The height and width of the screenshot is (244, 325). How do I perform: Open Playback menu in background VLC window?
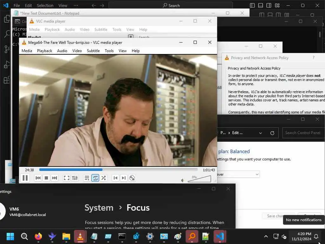click(x=52, y=30)
